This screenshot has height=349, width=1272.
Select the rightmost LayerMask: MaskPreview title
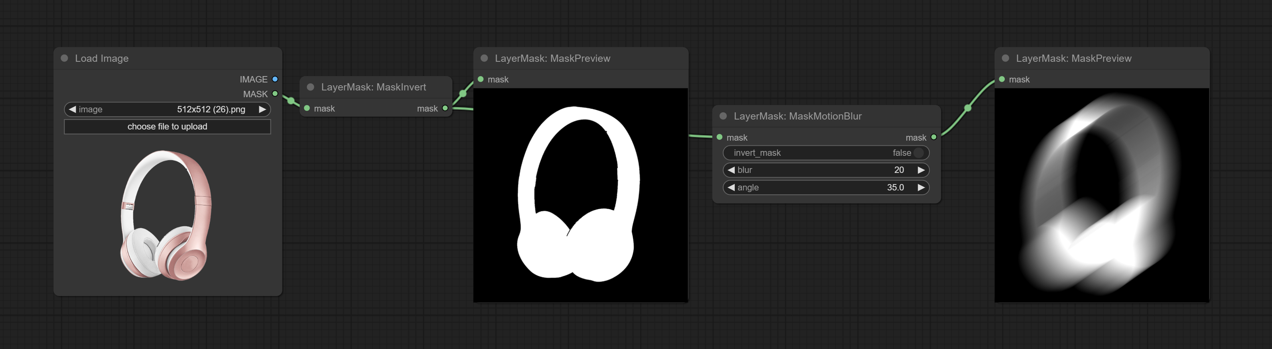(x=1073, y=58)
